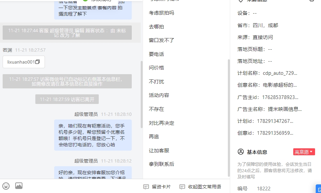Copy the lixuanhao001 WeChat ID icon

37,62
